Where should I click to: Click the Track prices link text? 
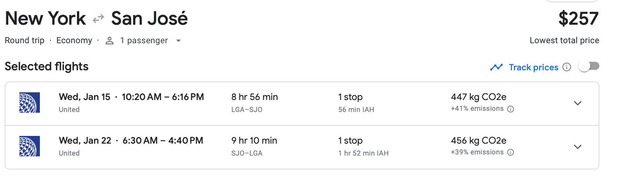(533, 67)
